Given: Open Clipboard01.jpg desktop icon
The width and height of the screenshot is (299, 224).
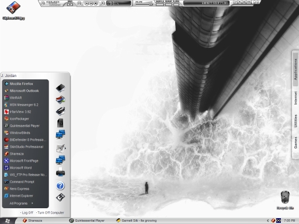Looking at the screenshot, I should [13, 10].
